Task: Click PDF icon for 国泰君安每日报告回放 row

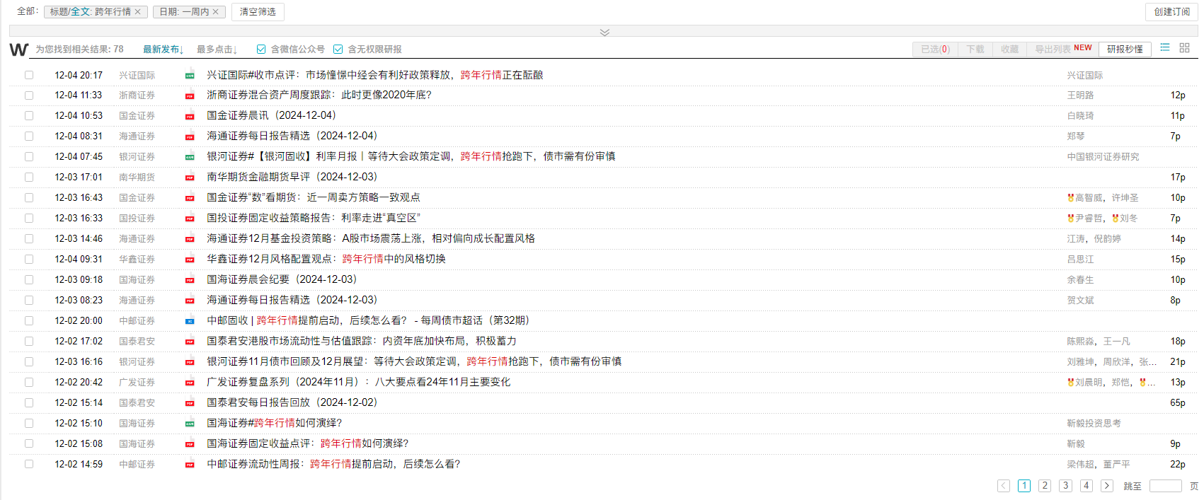Action: pos(190,403)
